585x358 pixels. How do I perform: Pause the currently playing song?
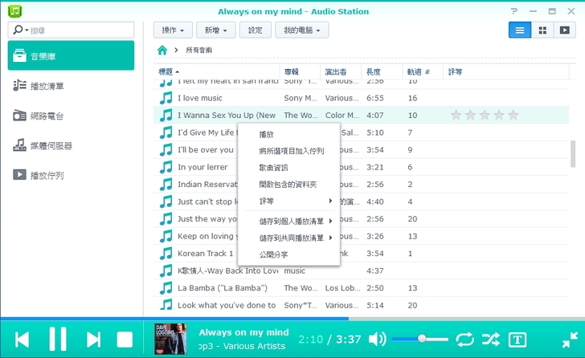pyautogui.click(x=57, y=340)
